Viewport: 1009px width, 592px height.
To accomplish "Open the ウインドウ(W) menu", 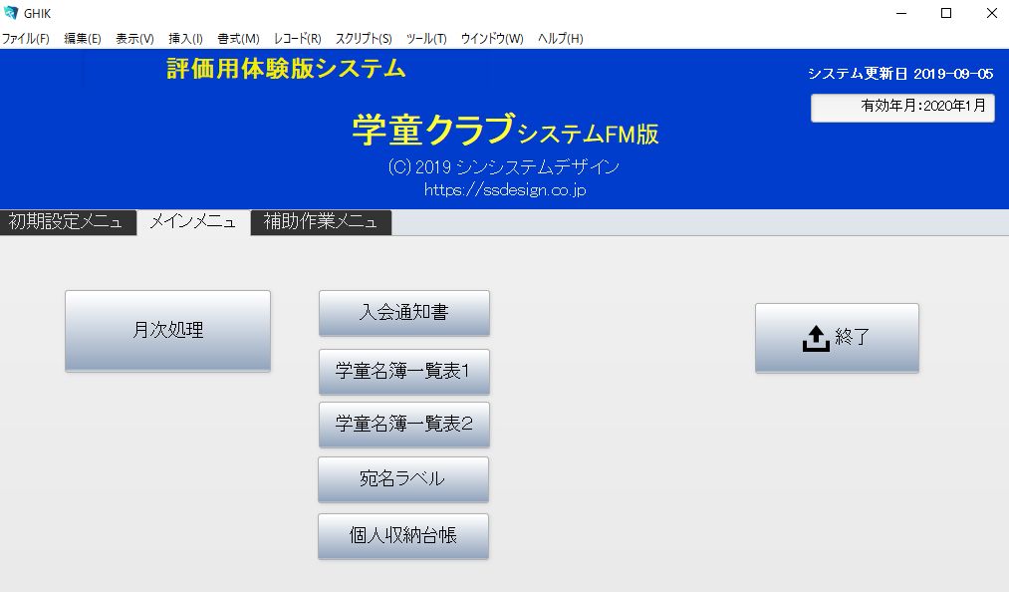I will [492, 39].
